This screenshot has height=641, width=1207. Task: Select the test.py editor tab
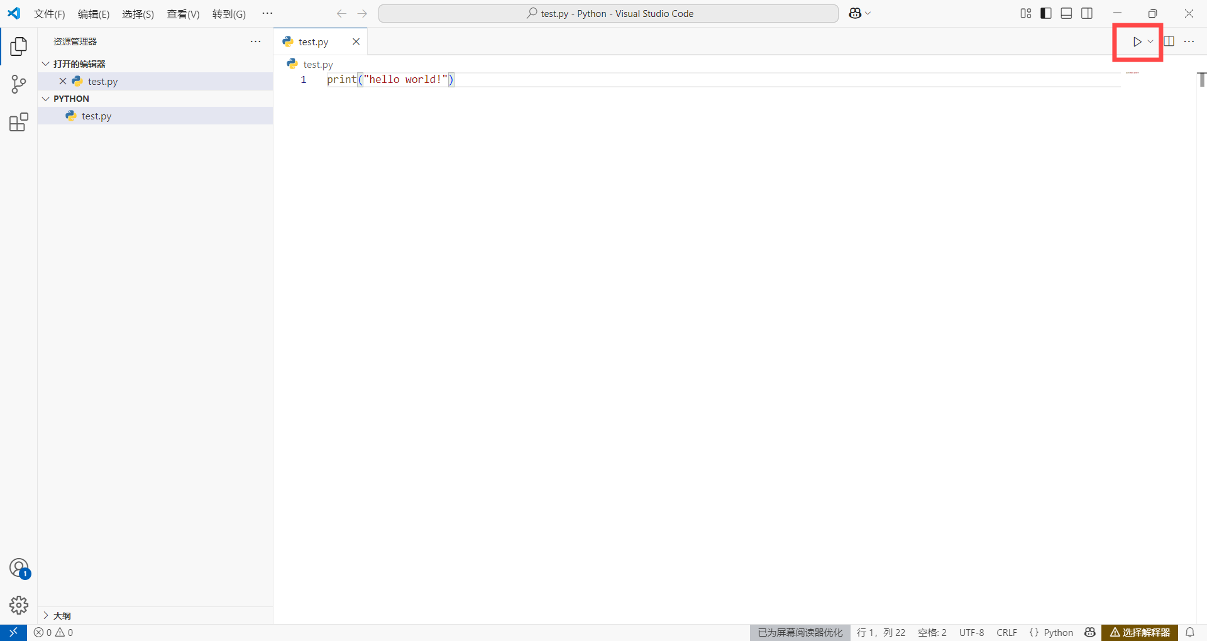click(x=313, y=41)
